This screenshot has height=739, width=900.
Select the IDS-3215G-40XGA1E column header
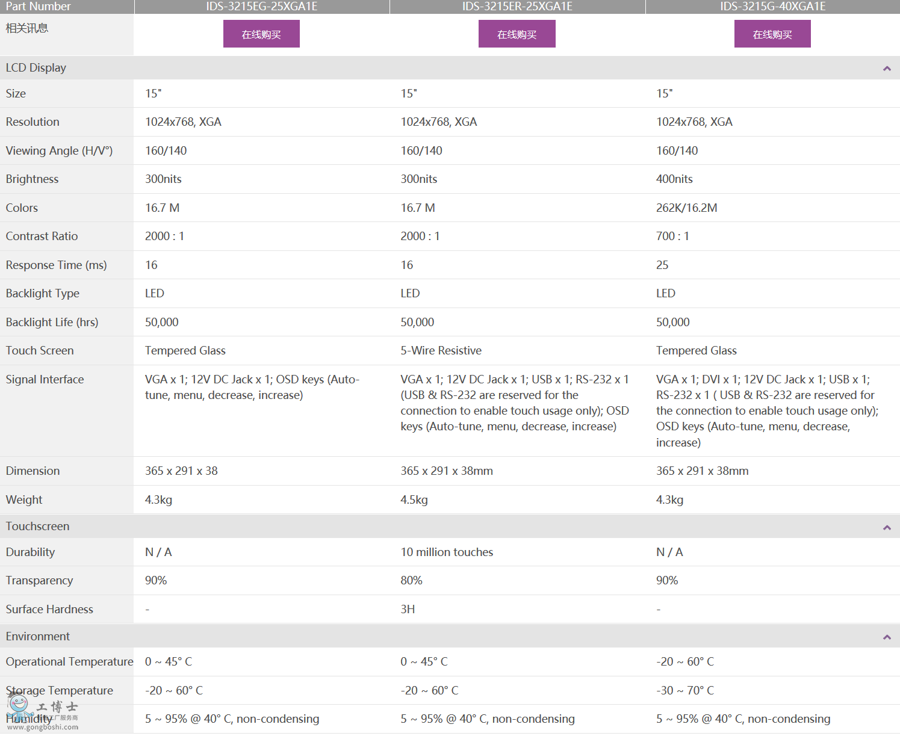pyautogui.click(x=772, y=7)
